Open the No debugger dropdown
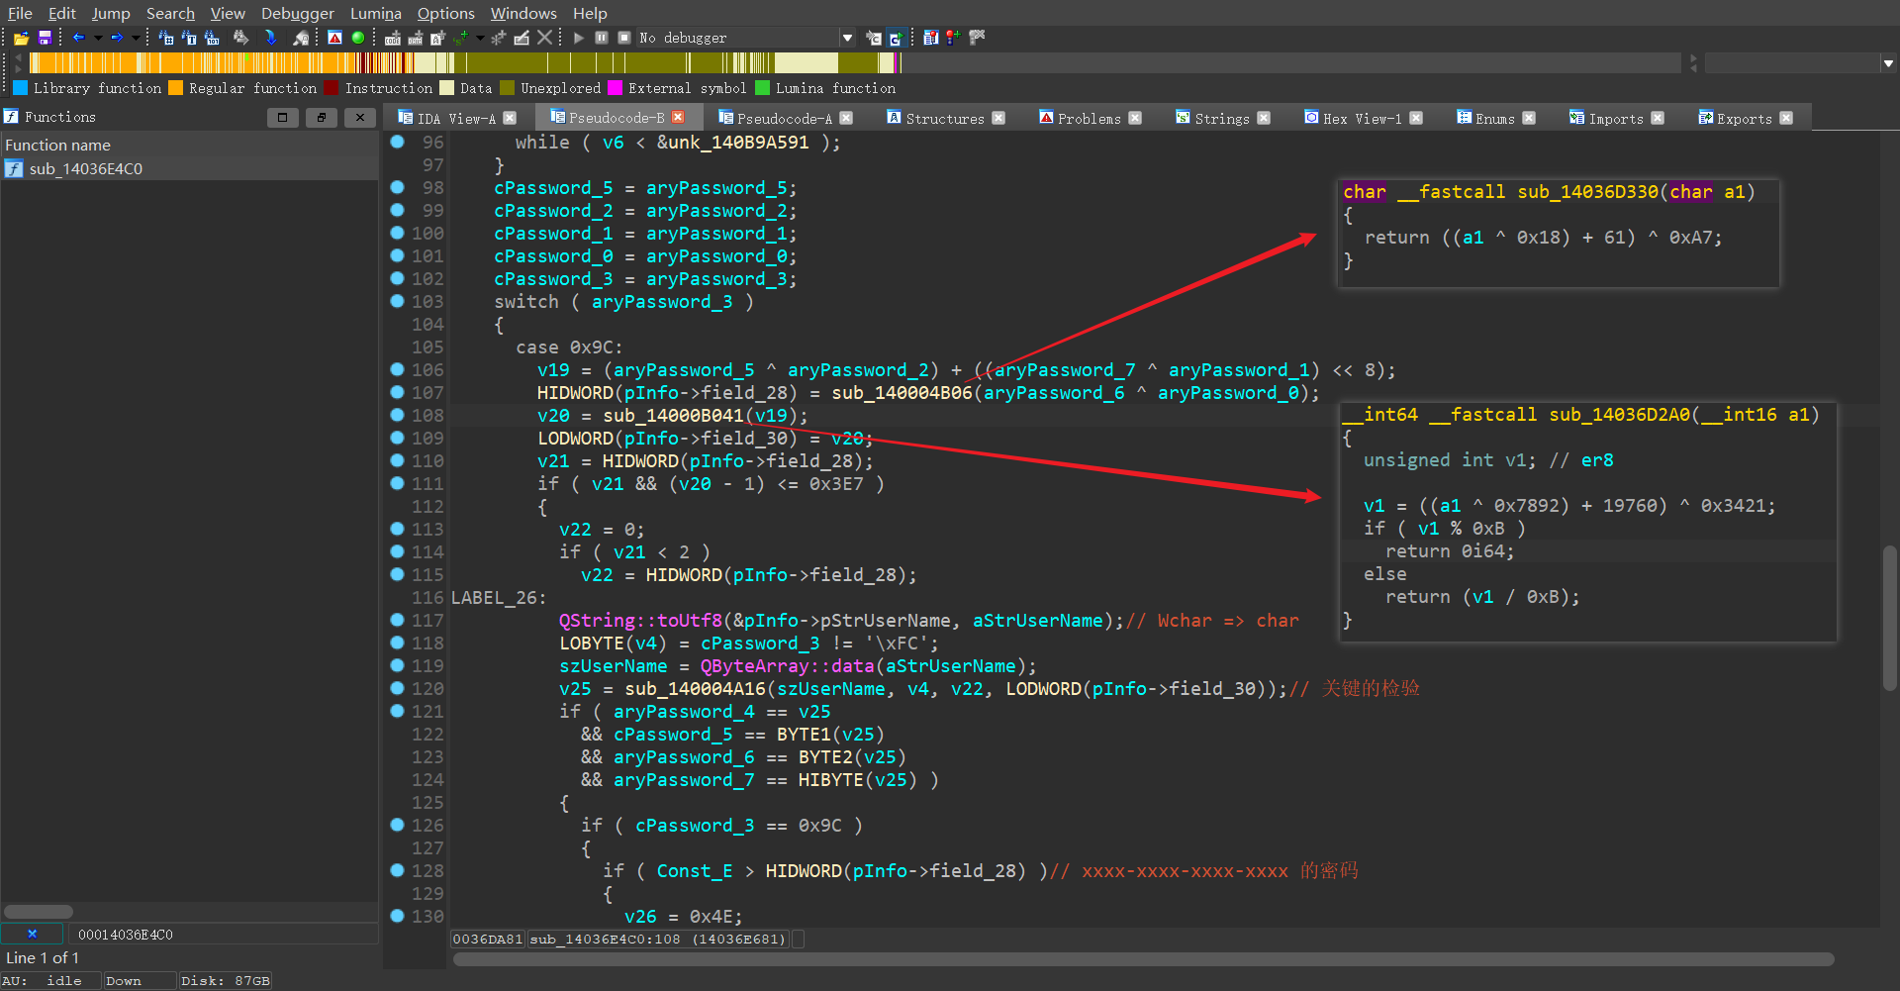This screenshot has width=1900, height=991. (x=847, y=38)
